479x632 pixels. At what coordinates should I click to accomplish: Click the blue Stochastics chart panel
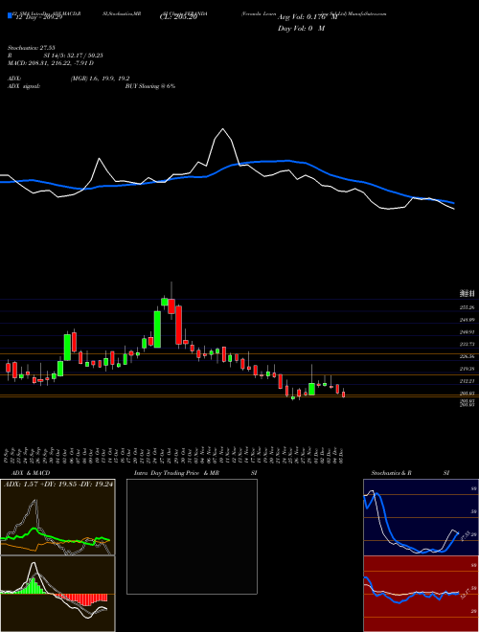point(421,517)
